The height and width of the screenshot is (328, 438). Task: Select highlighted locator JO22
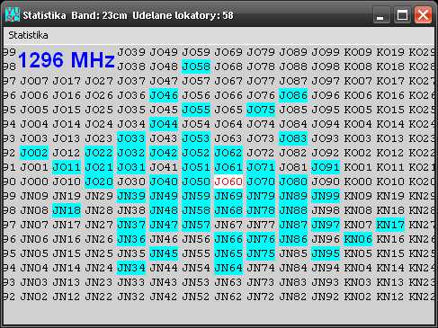(x=99, y=153)
